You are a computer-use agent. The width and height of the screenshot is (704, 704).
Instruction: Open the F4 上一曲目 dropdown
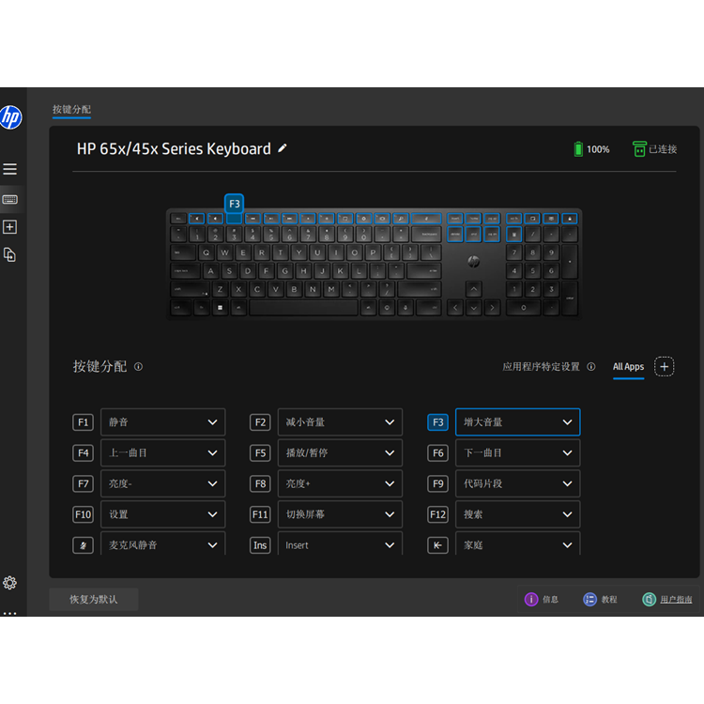tap(163, 453)
